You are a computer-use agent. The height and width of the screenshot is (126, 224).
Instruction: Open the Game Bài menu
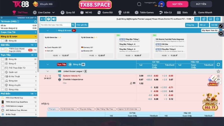tap(105, 12)
